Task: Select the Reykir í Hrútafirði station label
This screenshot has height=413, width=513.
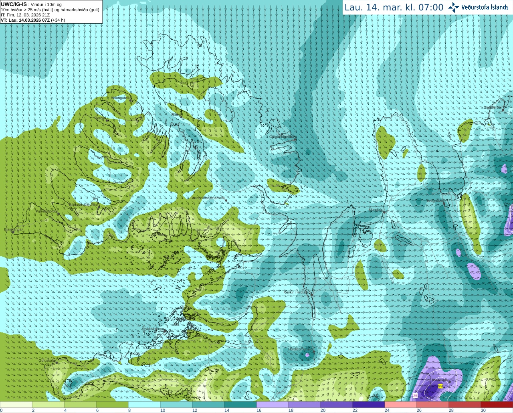Action: point(297,292)
